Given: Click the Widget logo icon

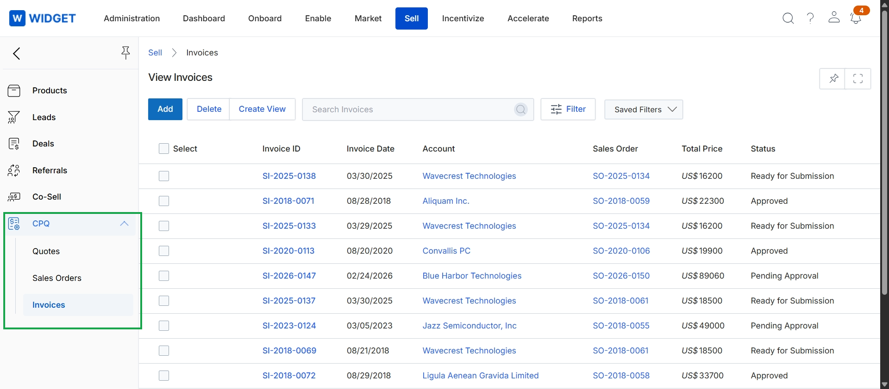Looking at the screenshot, I should click(x=17, y=18).
